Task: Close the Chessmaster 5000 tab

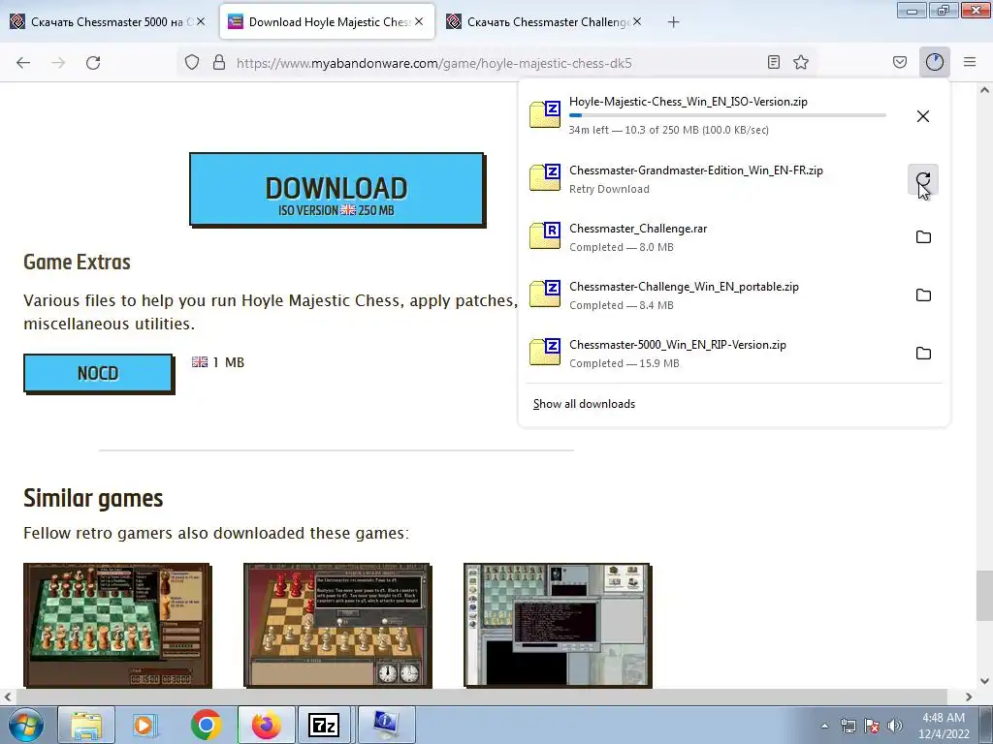Action: [x=201, y=21]
